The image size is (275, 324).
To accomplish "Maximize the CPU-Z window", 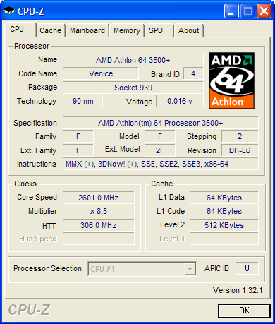I will pos(248,11).
